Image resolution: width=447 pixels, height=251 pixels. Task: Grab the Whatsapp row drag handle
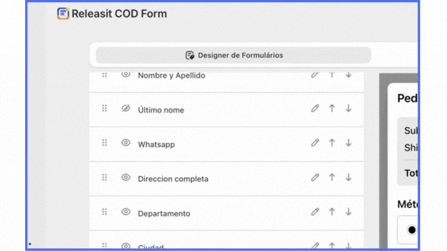(104, 143)
